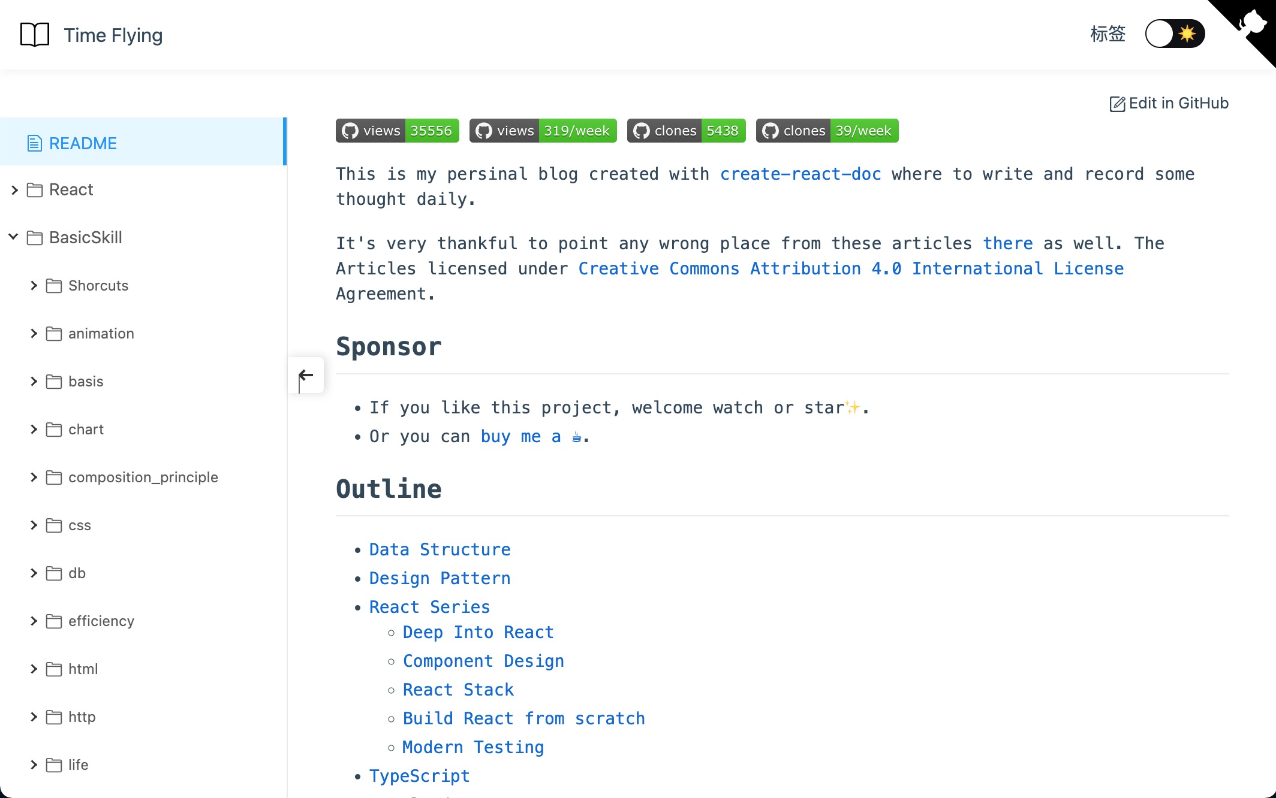Collapse the BasicSkill folder chevron
Image resolution: width=1276 pixels, height=798 pixels.
point(13,237)
